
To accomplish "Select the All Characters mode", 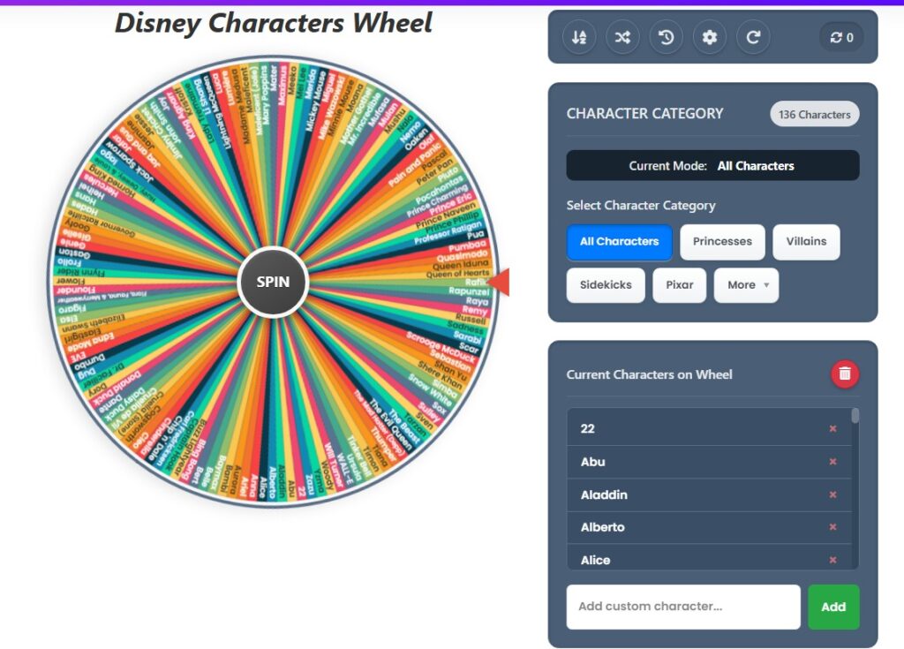I will point(619,241).
